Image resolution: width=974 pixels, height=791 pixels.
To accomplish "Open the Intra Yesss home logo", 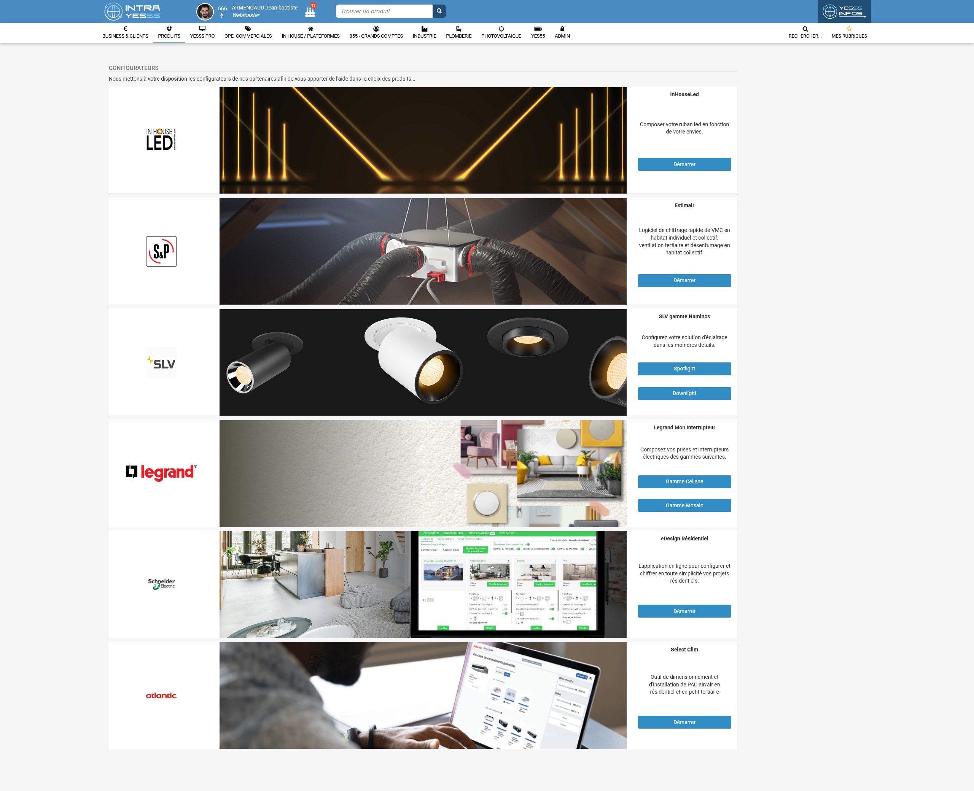I will [x=132, y=11].
